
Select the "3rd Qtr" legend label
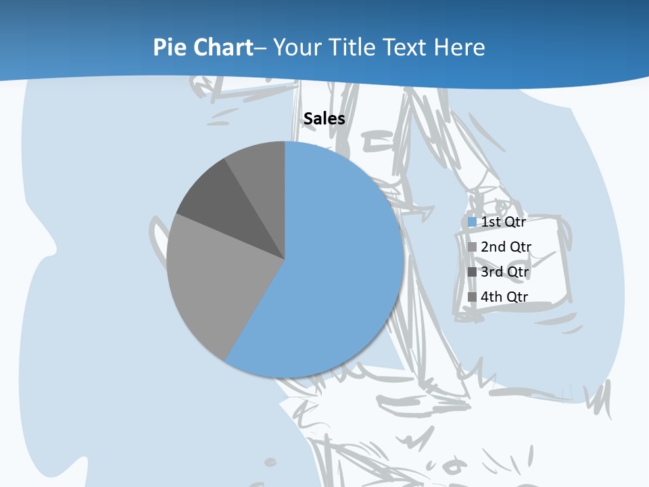tap(504, 272)
